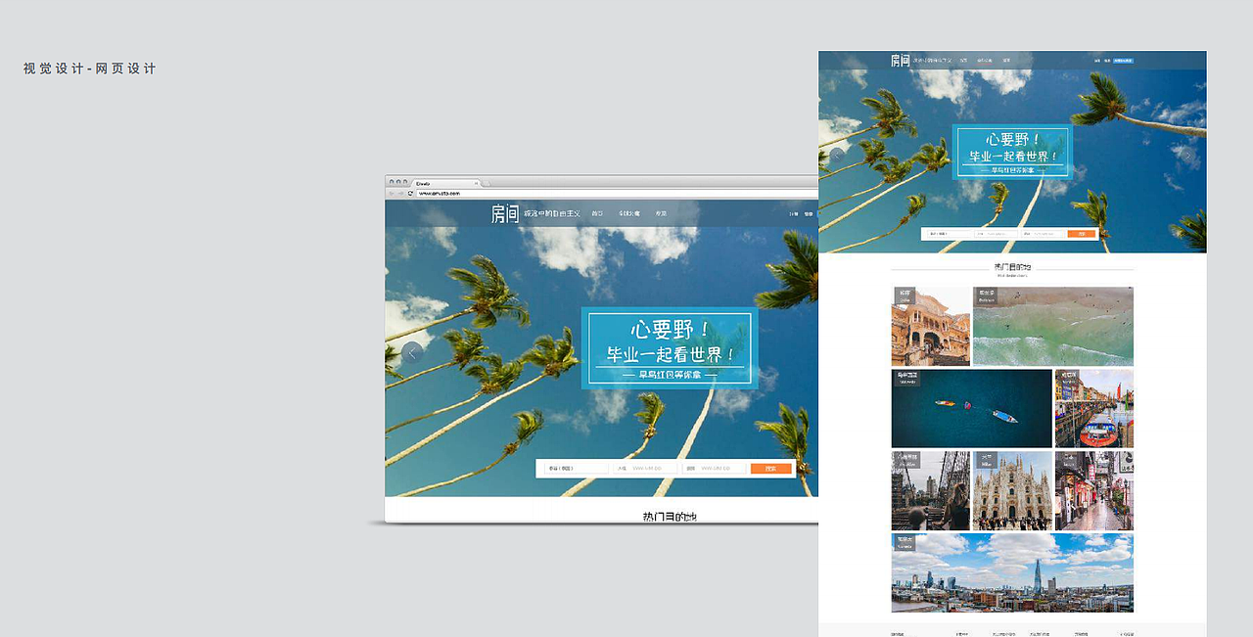Click the red-underlined nav menu item
This screenshot has width=1253, height=637.
[986, 61]
